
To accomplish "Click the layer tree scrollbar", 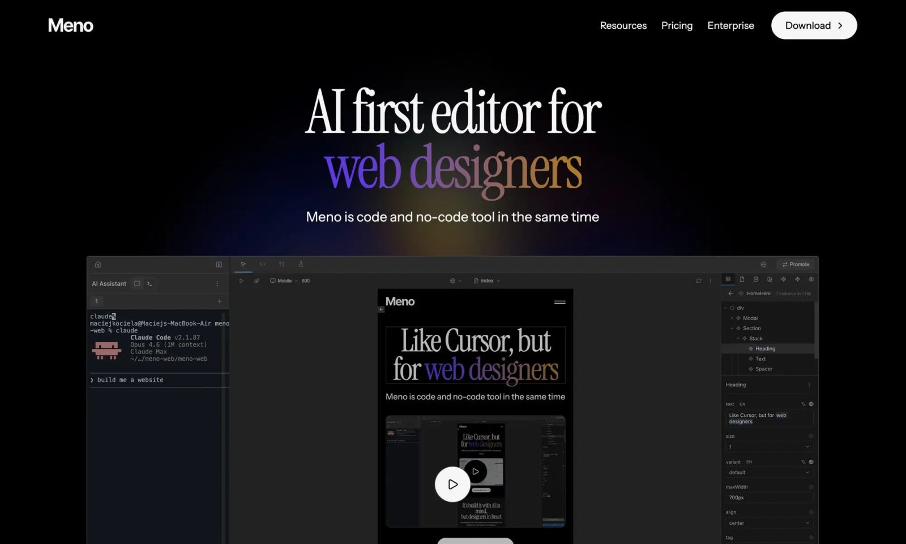I will (x=816, y=330).
